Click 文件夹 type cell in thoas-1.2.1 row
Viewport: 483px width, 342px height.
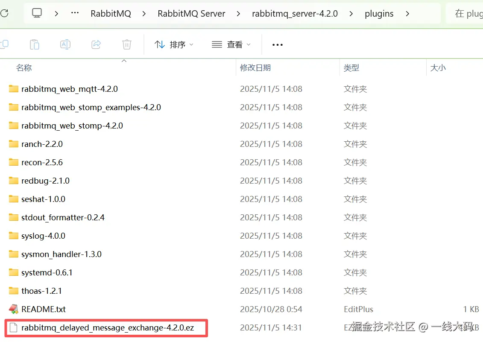tap(355, 291)
